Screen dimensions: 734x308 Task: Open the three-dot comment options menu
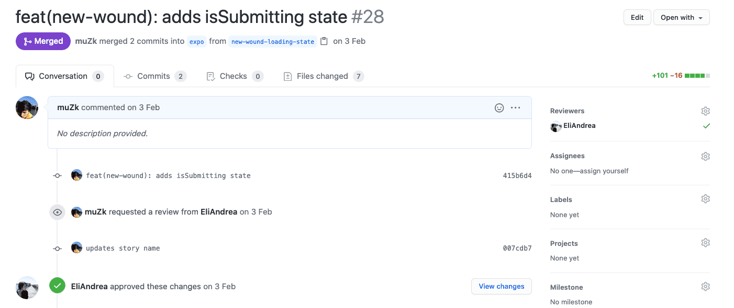[x=516, y=108]
